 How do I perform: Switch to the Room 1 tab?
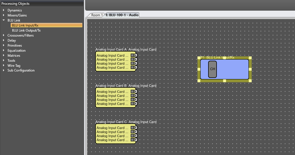[x=97, y=15]
